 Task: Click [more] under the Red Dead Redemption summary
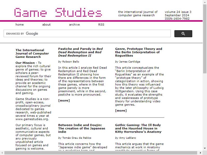pyautogui.click(x=64, y=100)
